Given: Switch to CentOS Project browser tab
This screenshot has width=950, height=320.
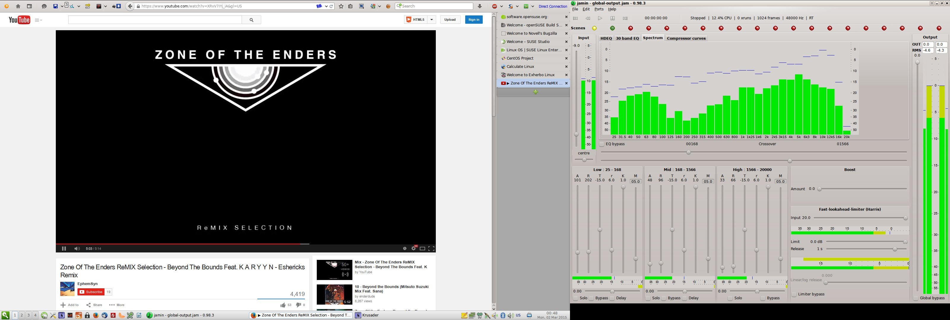Looking at the screenshot, I should (x=533, y=58).
